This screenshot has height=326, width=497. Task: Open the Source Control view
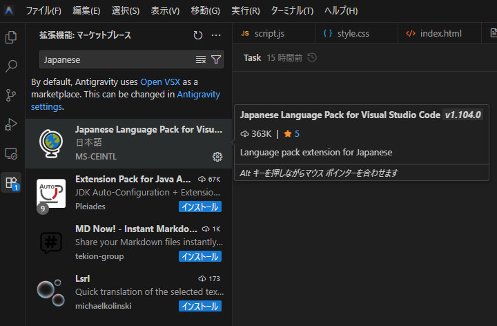coord(11,95)
